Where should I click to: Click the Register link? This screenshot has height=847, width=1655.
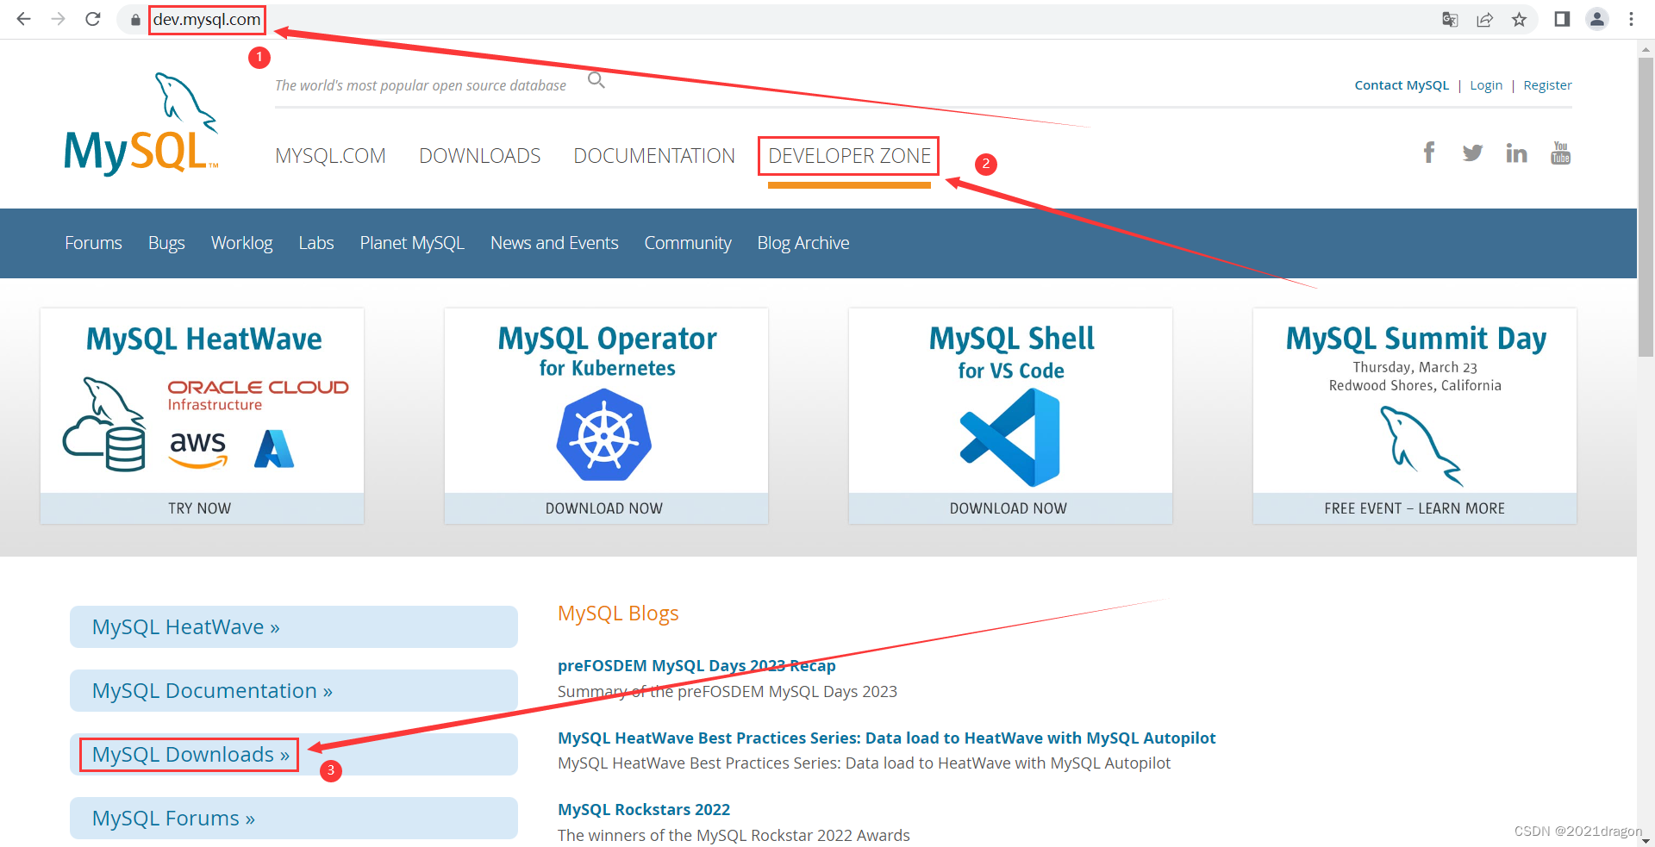(1547, 85)
